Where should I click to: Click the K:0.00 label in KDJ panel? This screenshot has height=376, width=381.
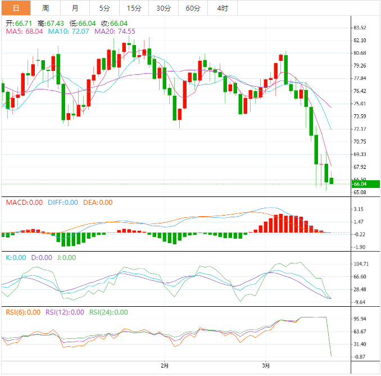(x=15, y=257)
